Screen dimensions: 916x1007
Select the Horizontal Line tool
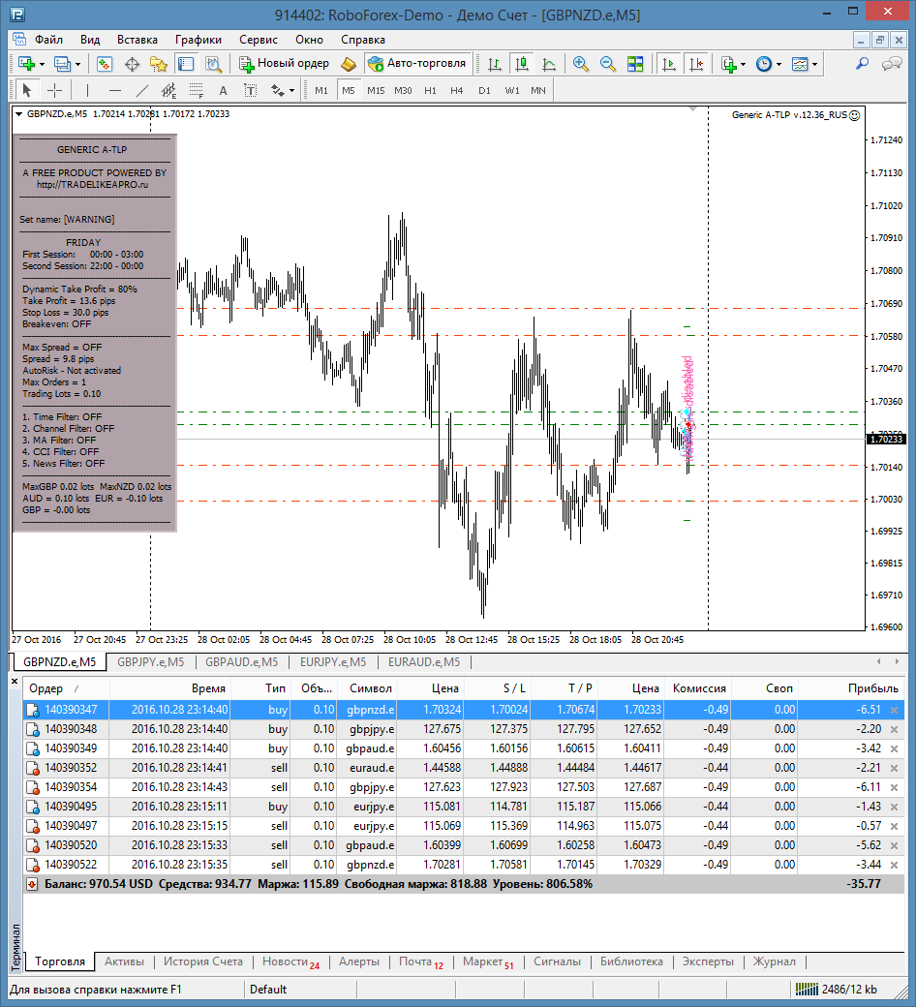(115, 91)
